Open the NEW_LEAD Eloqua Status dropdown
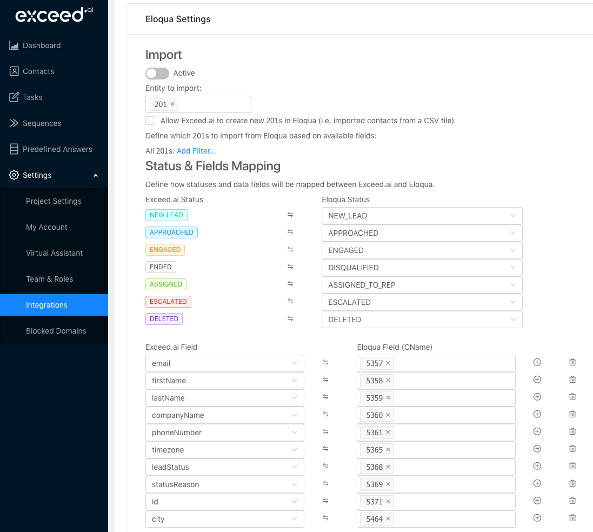593x532 pixels. 422,216
